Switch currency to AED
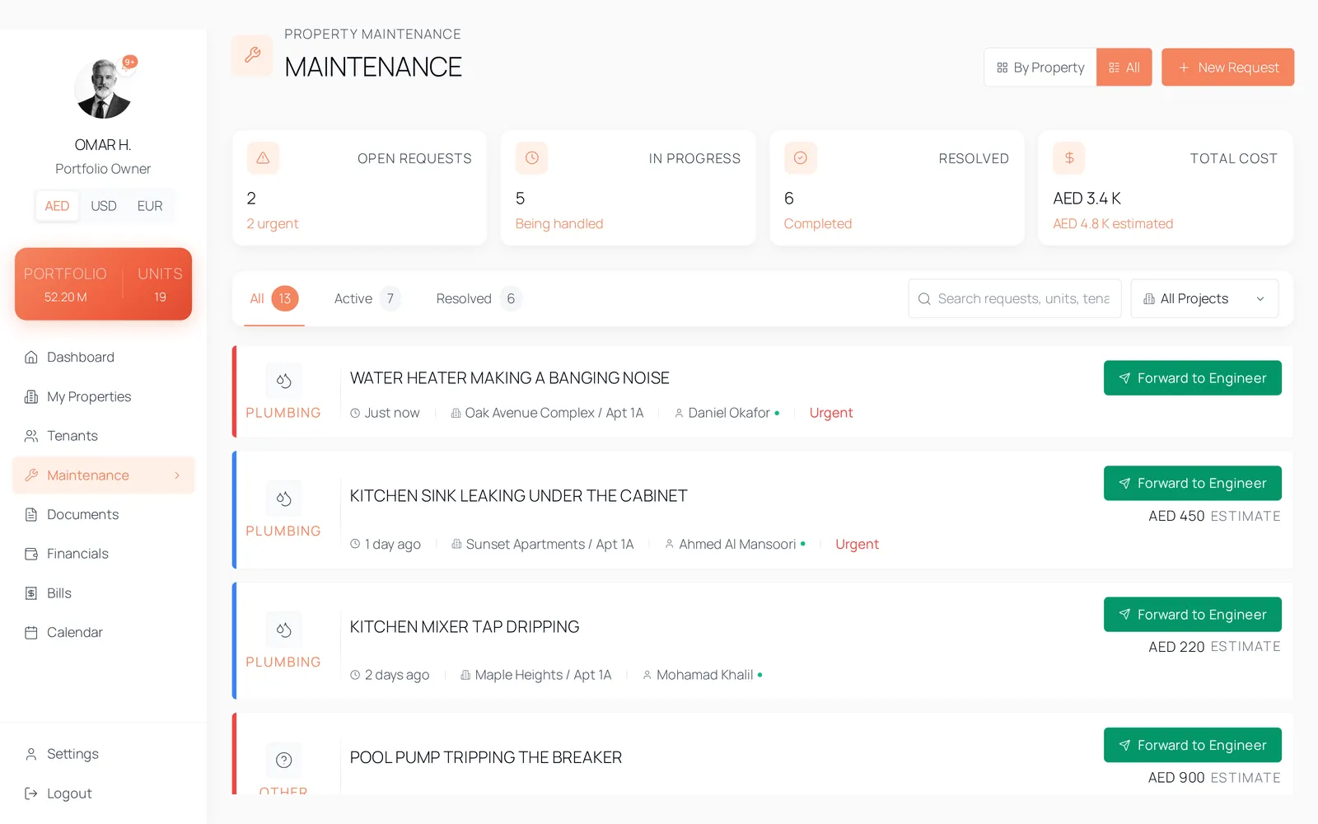Viewport: 1318px width, 824px height. pos(57,206)
